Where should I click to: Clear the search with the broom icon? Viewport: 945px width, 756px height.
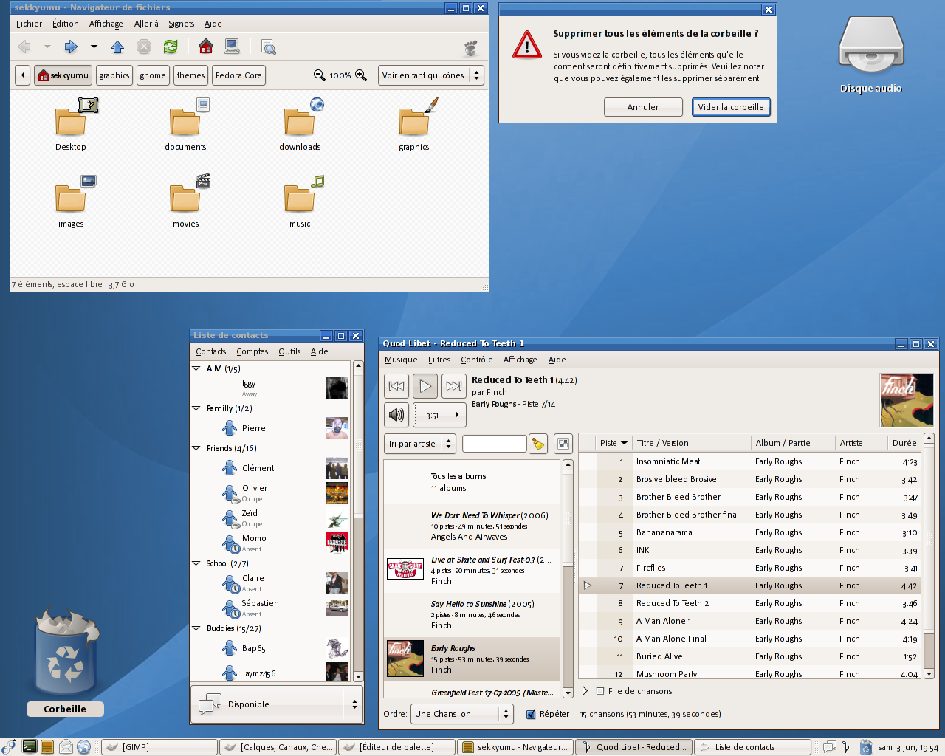point(538,444)
